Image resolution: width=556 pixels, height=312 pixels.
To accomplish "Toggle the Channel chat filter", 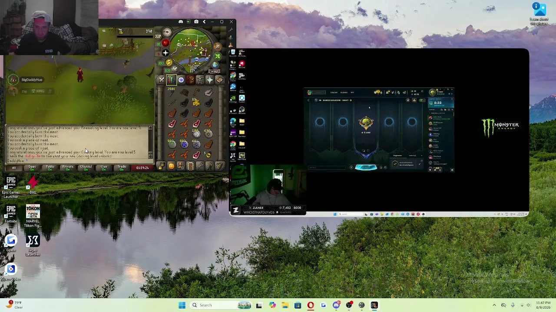I will [86, 168].
